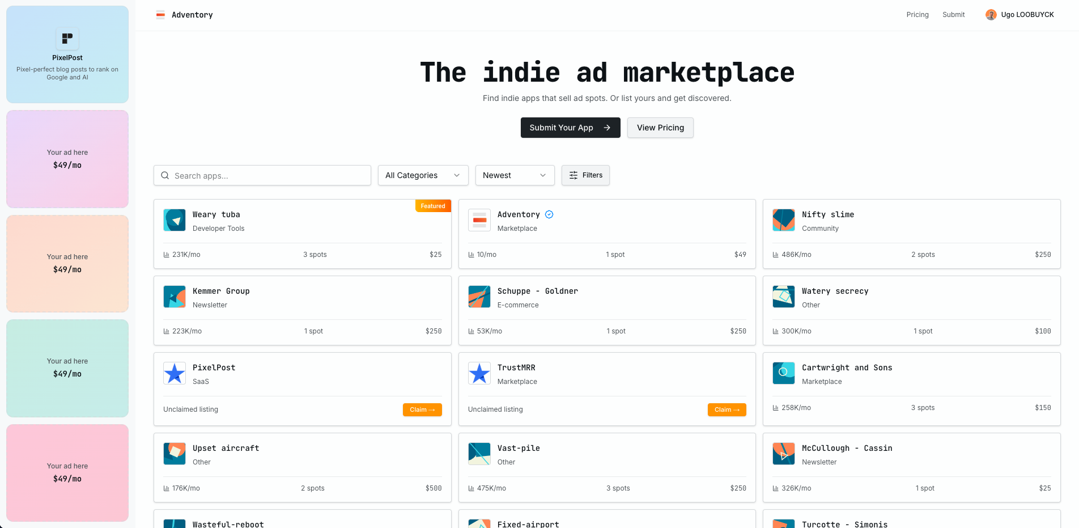The image size is (1079, 528).
Task: Claim the TrustMRR unclaimed listing
Action: click(727, 409)
